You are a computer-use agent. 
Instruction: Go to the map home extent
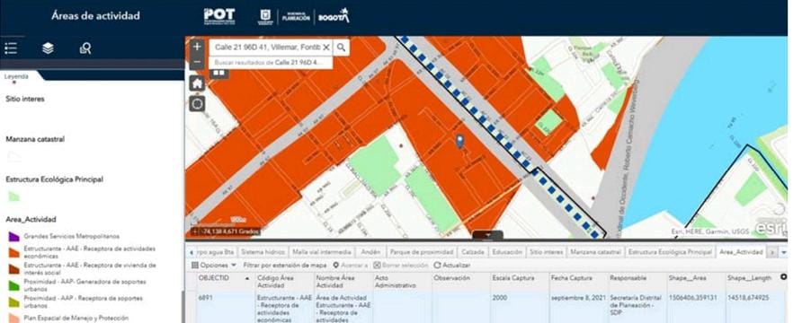coord(198,83)
